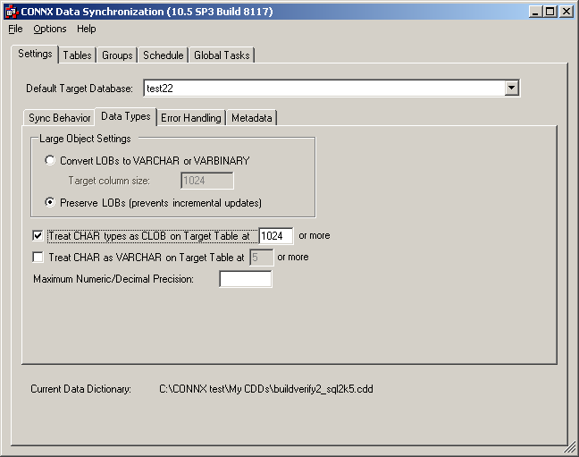
Task: Switch to the Groups tab
Action: (x=117, y=55)
